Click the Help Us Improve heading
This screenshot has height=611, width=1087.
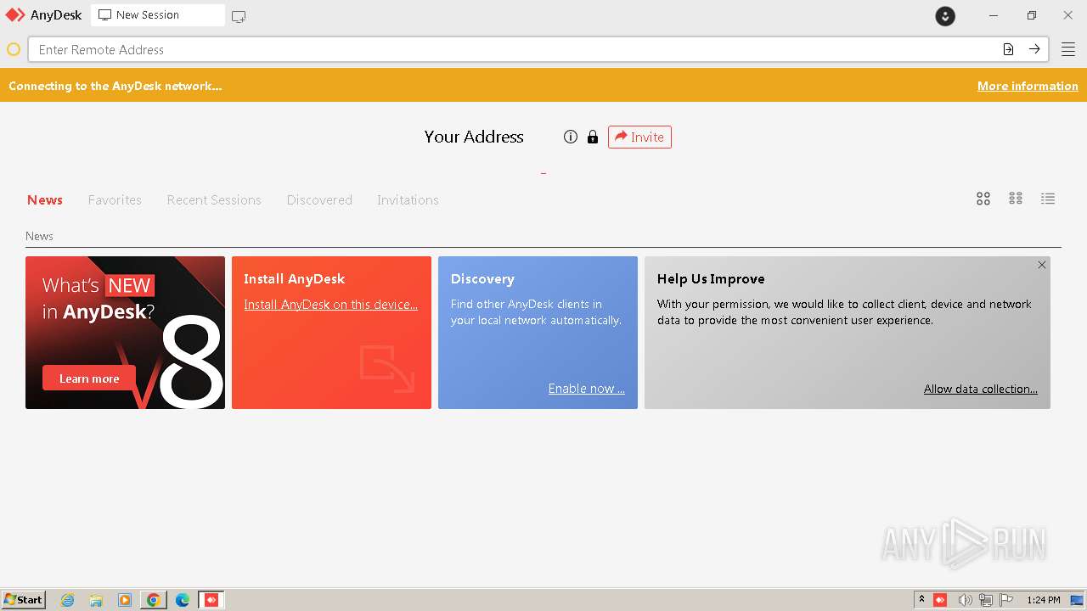(x=711, y=278)
